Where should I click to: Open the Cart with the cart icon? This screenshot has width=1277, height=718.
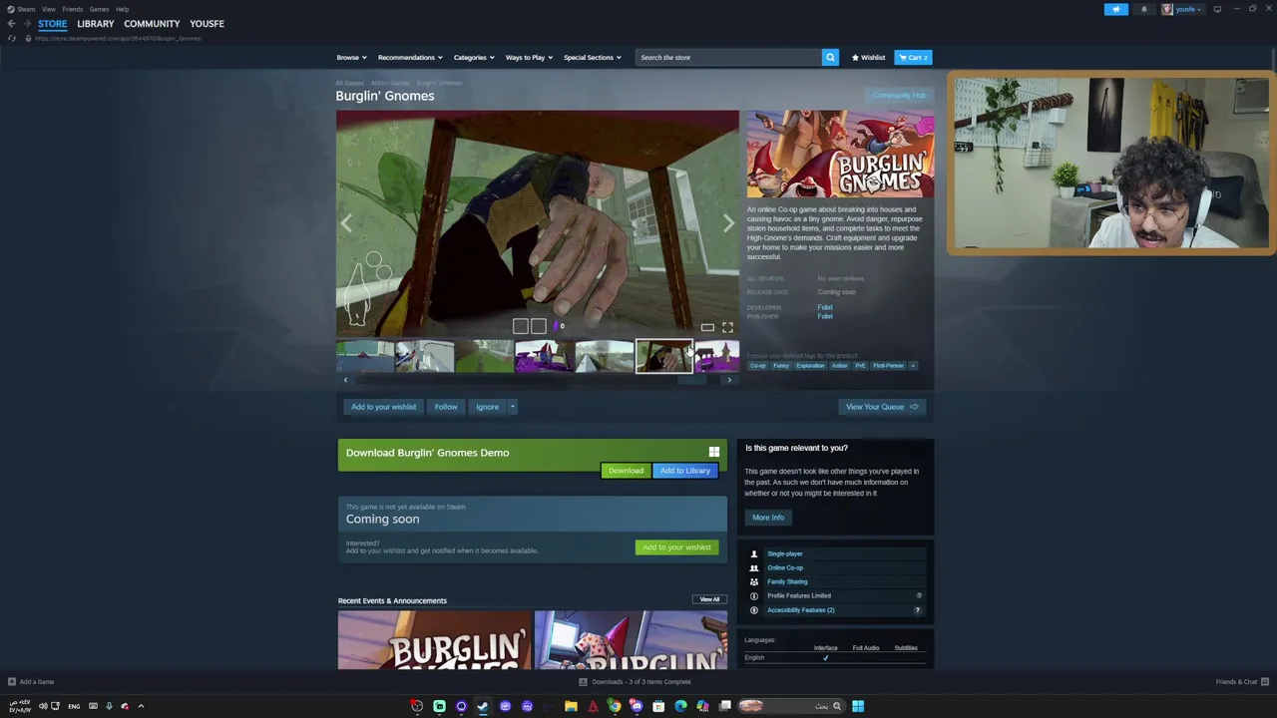point(913,57)
